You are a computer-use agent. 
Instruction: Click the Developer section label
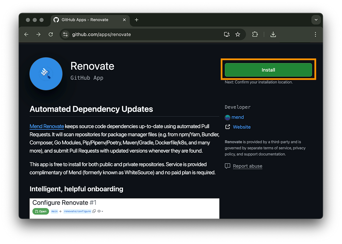[237, 107]
